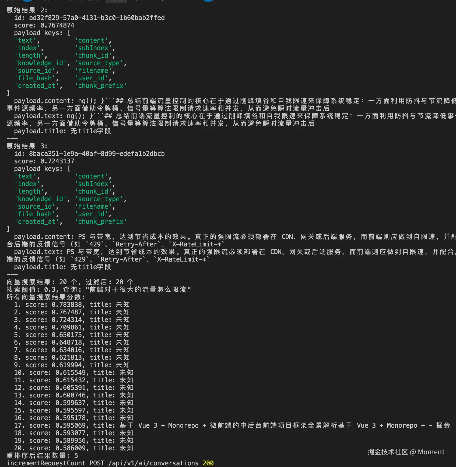Click the fifth score 0.650175
The height and width of the screenshot is (467, 456).
coord(68,335)
